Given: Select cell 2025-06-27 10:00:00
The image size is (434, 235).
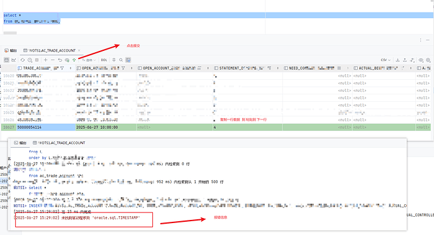Looking at the screenshot, I should 106,127.
